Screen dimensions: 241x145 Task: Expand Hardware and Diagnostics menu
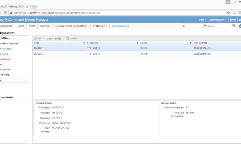[71, 26]
